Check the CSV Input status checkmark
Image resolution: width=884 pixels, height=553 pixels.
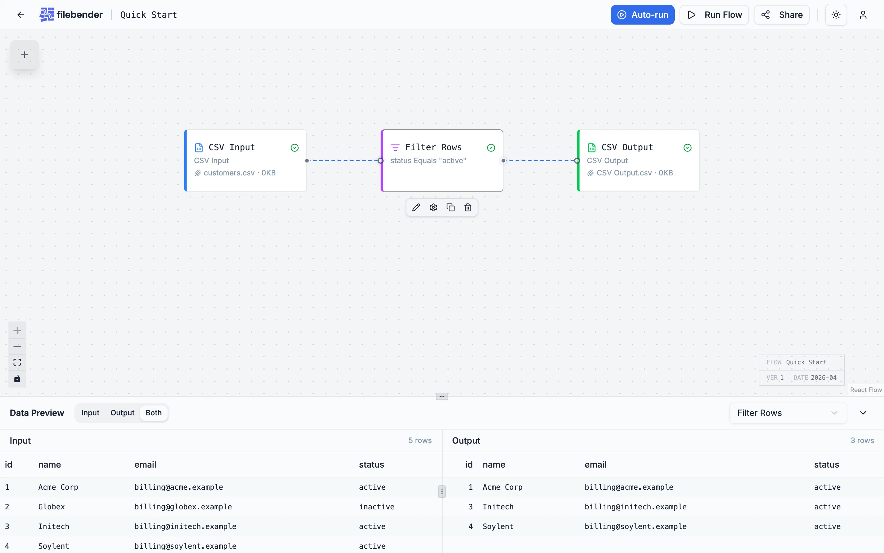click(x=294, y=147)
